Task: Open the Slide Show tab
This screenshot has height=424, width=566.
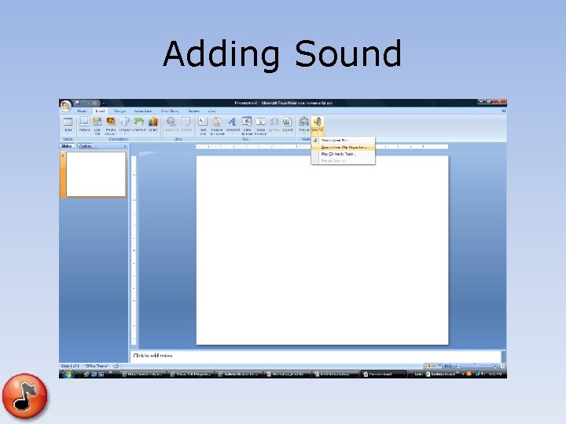Action: point(170,111)
